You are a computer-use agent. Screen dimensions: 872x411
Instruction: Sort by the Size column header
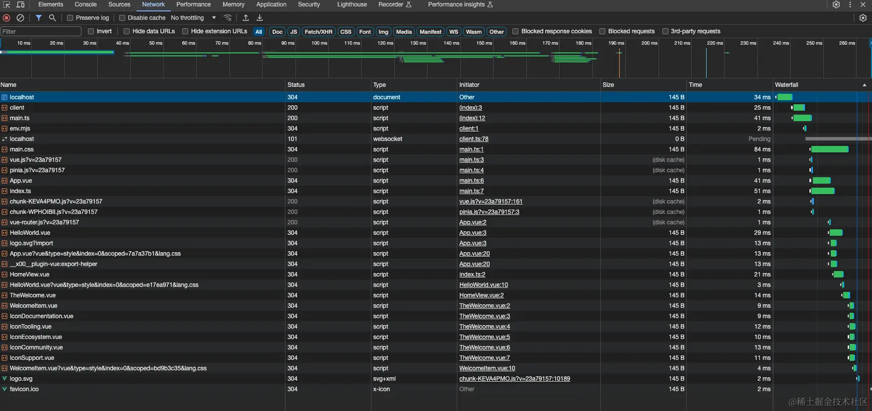(644, 85)
